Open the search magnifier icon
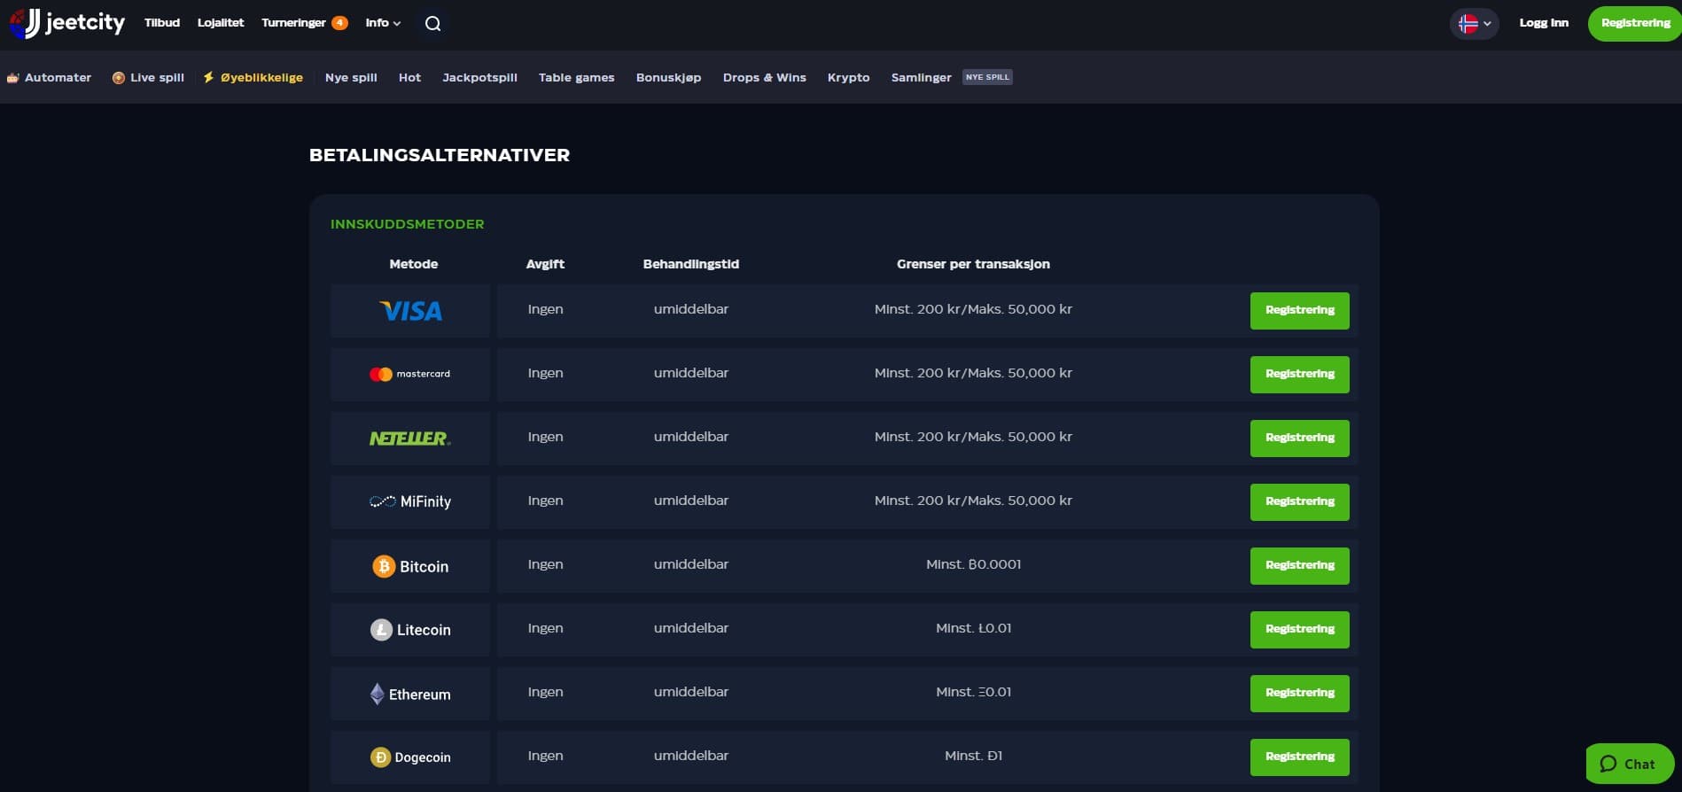Screen dimensions: 1682x792 (432, 24)
